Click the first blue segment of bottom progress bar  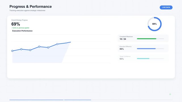(36, 100)
